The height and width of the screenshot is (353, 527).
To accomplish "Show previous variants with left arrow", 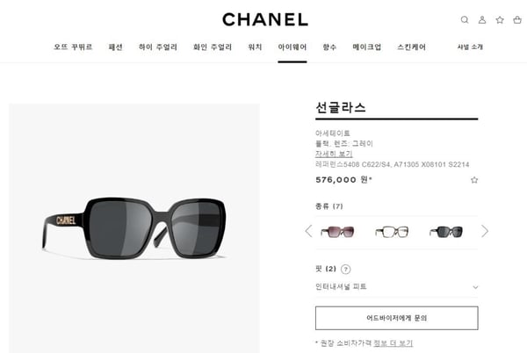I will pyautogui.click(x=308, y=231).
